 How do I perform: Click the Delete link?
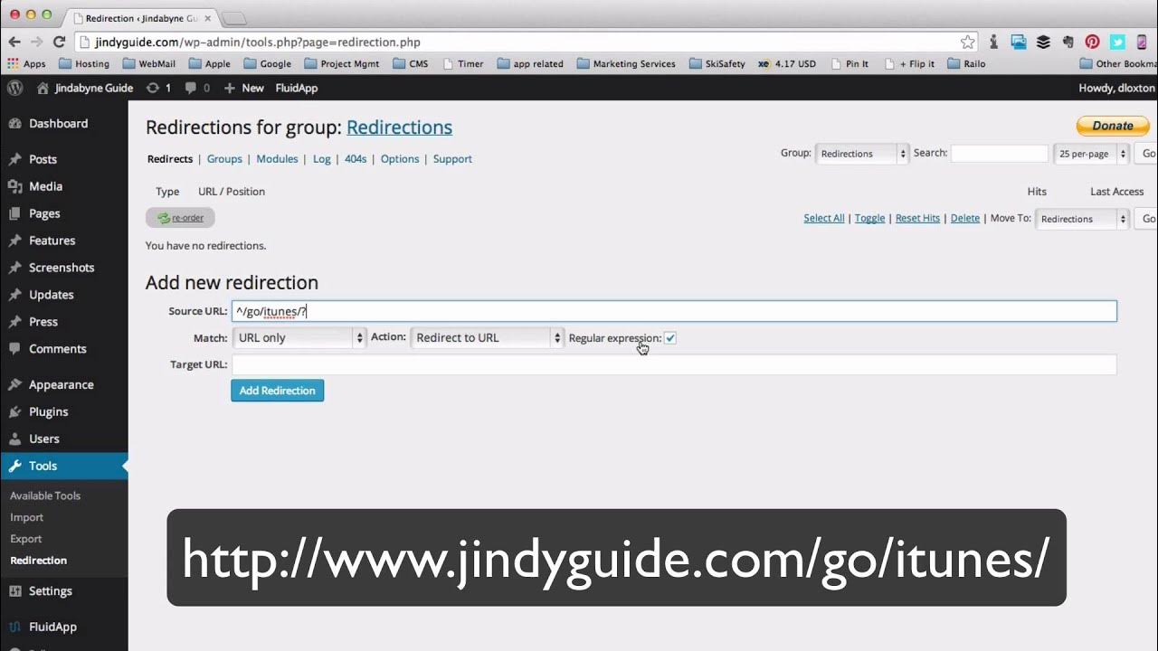coord(965,219)
